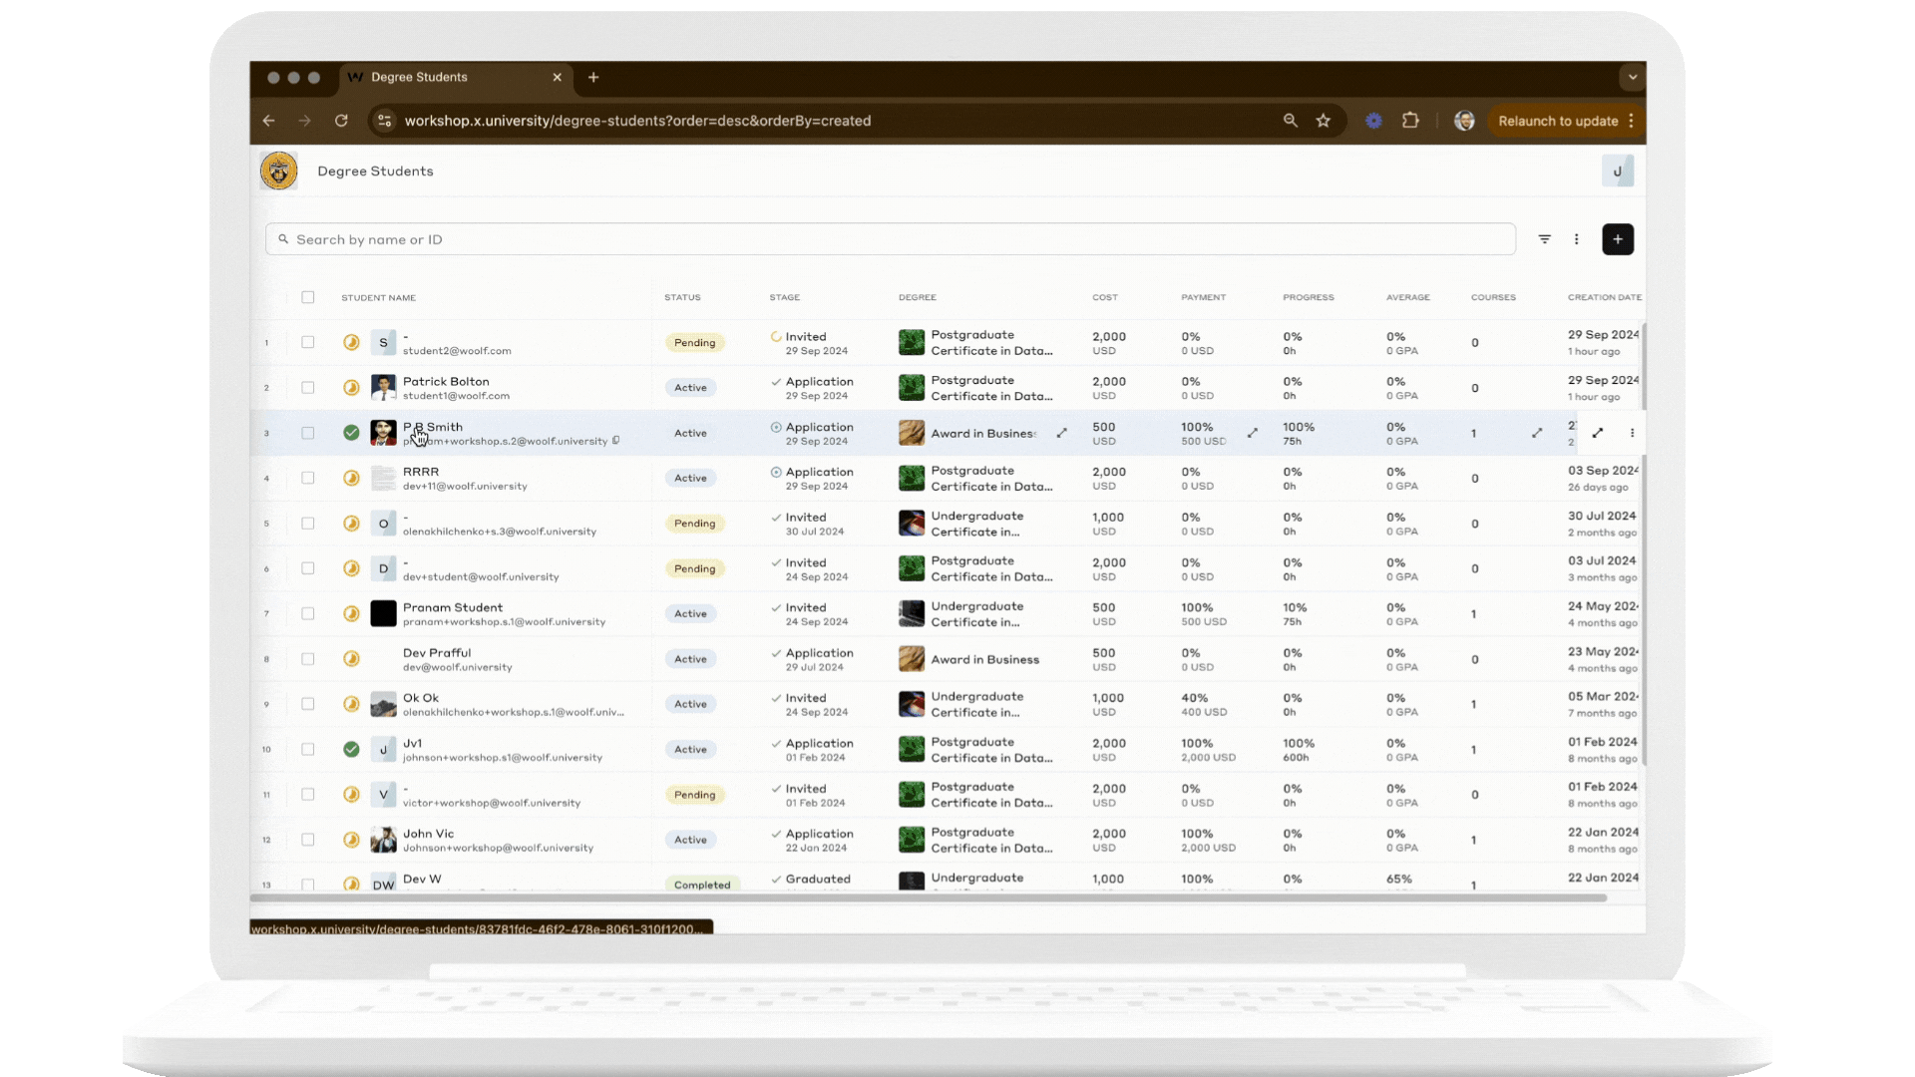Viewport: 1915px width, 1077px height.
Task: Click the filter icon beside search bar
Action: (x=1544, y=239)
